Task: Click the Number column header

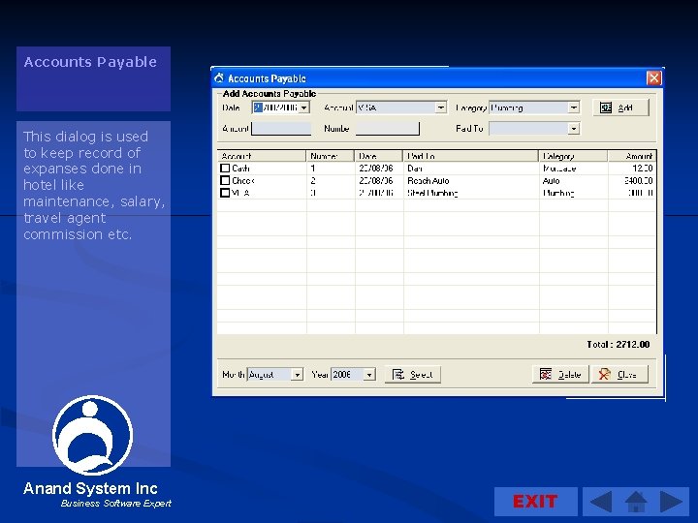Action: tap(331, 156)
